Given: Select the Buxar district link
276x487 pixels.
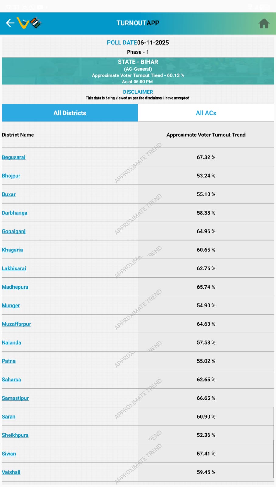Looking at the screenshot, I should tap(9, 194).
